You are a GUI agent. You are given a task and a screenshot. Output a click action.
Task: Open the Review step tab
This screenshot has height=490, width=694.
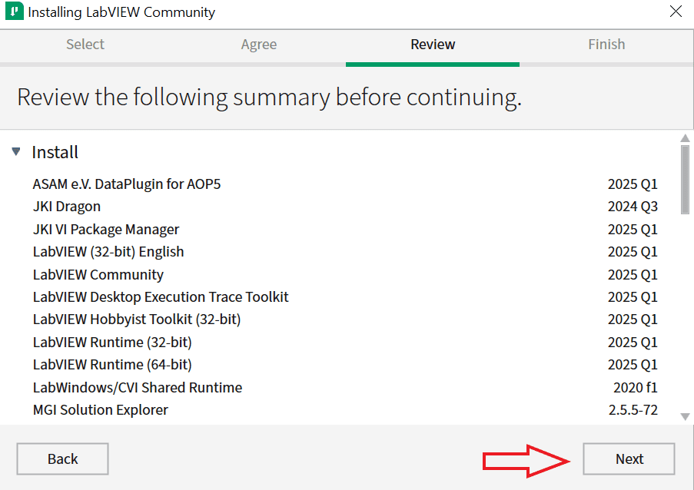433,45
